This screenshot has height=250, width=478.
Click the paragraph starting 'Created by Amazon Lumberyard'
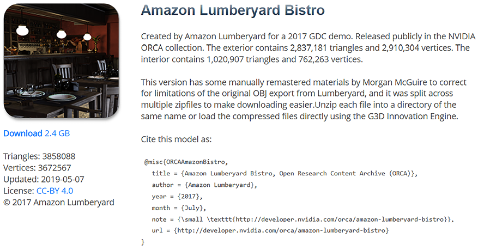(305, 48)
